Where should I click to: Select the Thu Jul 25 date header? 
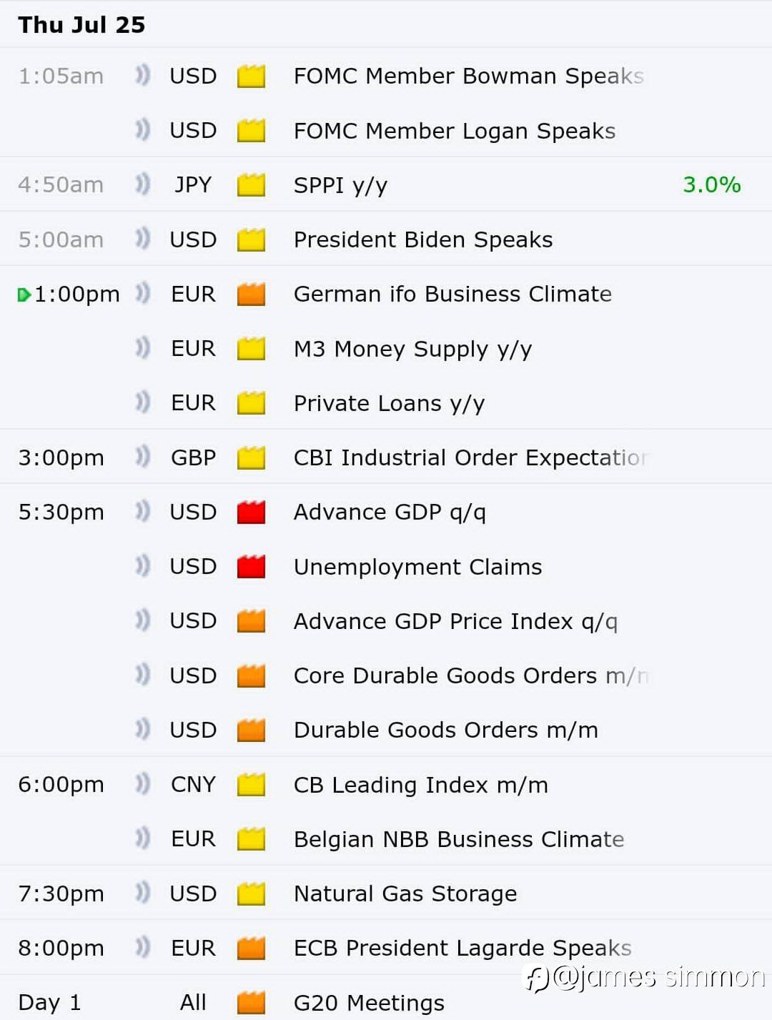pyautogui.click(x=81, y=25)
